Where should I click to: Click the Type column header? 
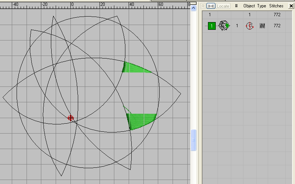point(261,6)
